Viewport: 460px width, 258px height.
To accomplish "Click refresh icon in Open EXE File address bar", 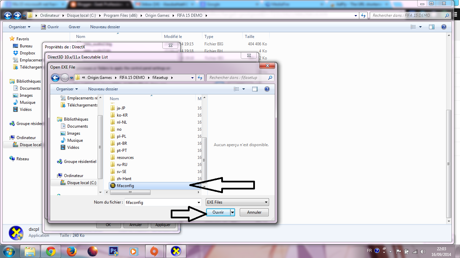I will point(200,78).
